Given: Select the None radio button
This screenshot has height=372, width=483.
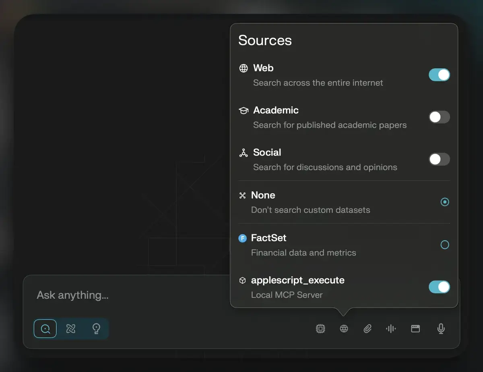Looking at the screenshot, I should pos(445,202).
